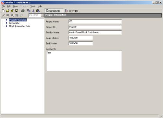Click inside the Comments text area
The height and width of the screenshot is (118, 163).
[x=84, y=61]
